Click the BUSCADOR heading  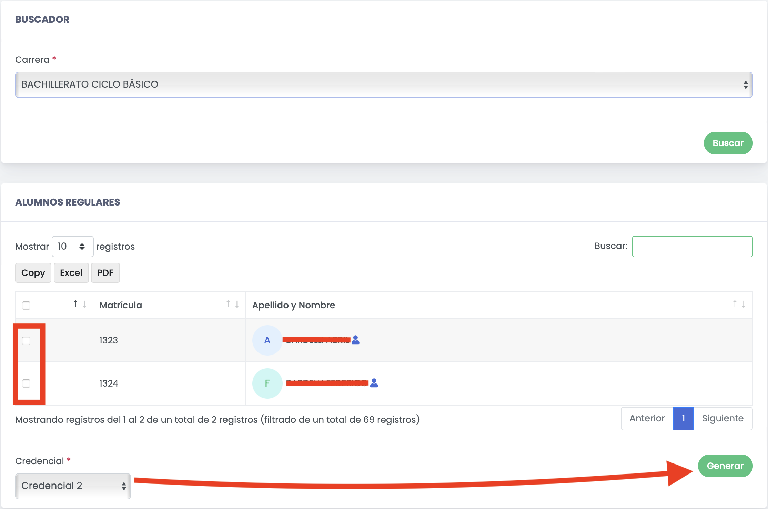42,19
